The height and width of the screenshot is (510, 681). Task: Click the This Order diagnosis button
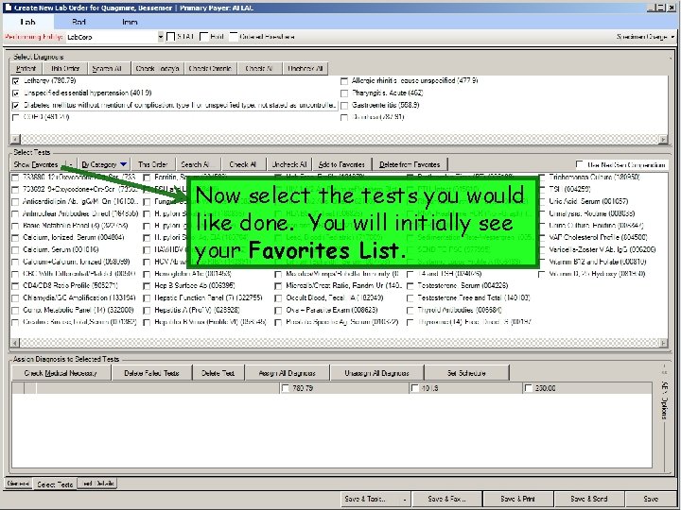pyautogui.click(x=65, y=69)
